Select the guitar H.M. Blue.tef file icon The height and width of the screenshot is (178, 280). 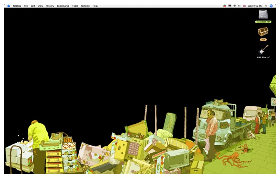263,50
